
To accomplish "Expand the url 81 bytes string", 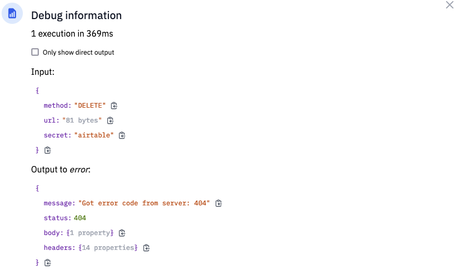I will tap(82, 120).
